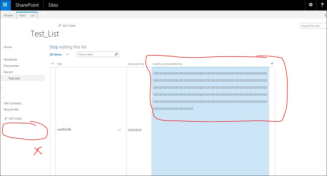Click EDIT LINKS in the left sidebar
Viewport: 327px width, 176px height.
point(15,119)
